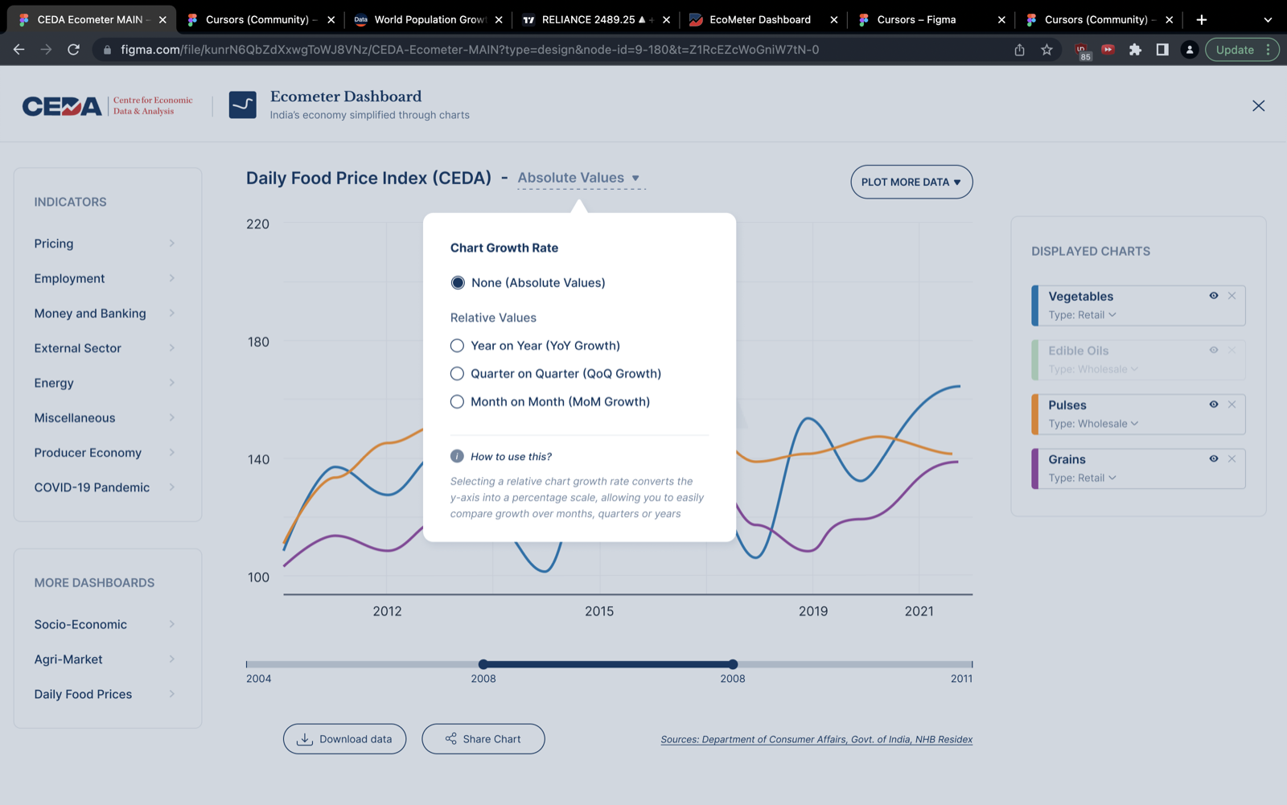1287x805 pixels.
Task: Click the Share Chart button
Action: [x=483, y=739]
